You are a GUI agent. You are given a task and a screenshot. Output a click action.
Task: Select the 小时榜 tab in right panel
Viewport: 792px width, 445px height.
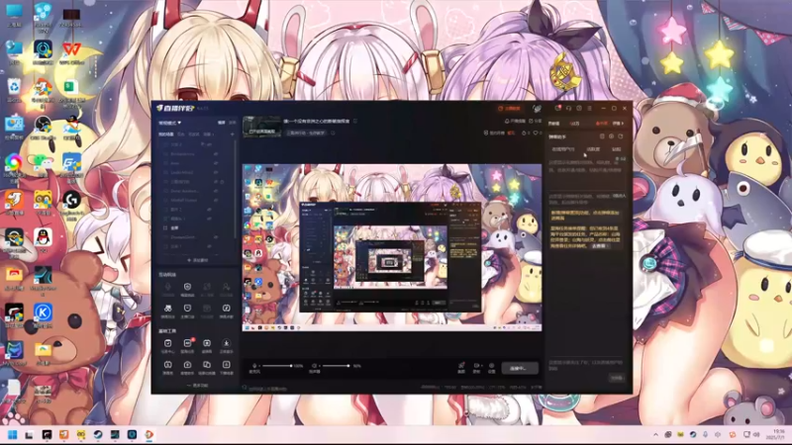(x=602, y=123)
